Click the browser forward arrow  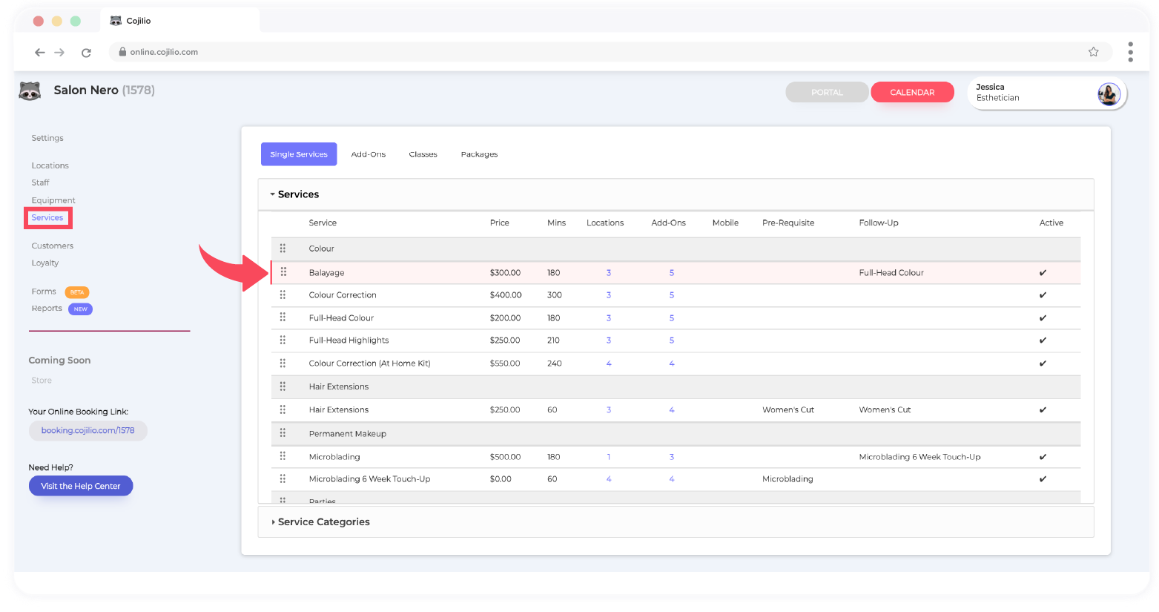[x=59, y=52]
